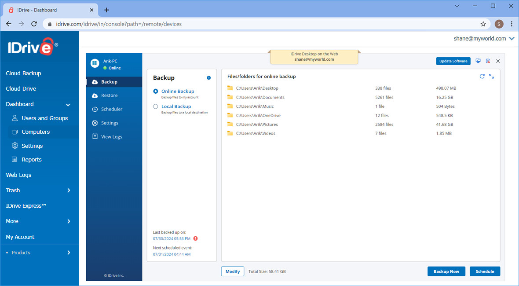Screen dimensions: 519x286
Task: Open the Scheduler tab in device panel
Action: pos(112,109)
